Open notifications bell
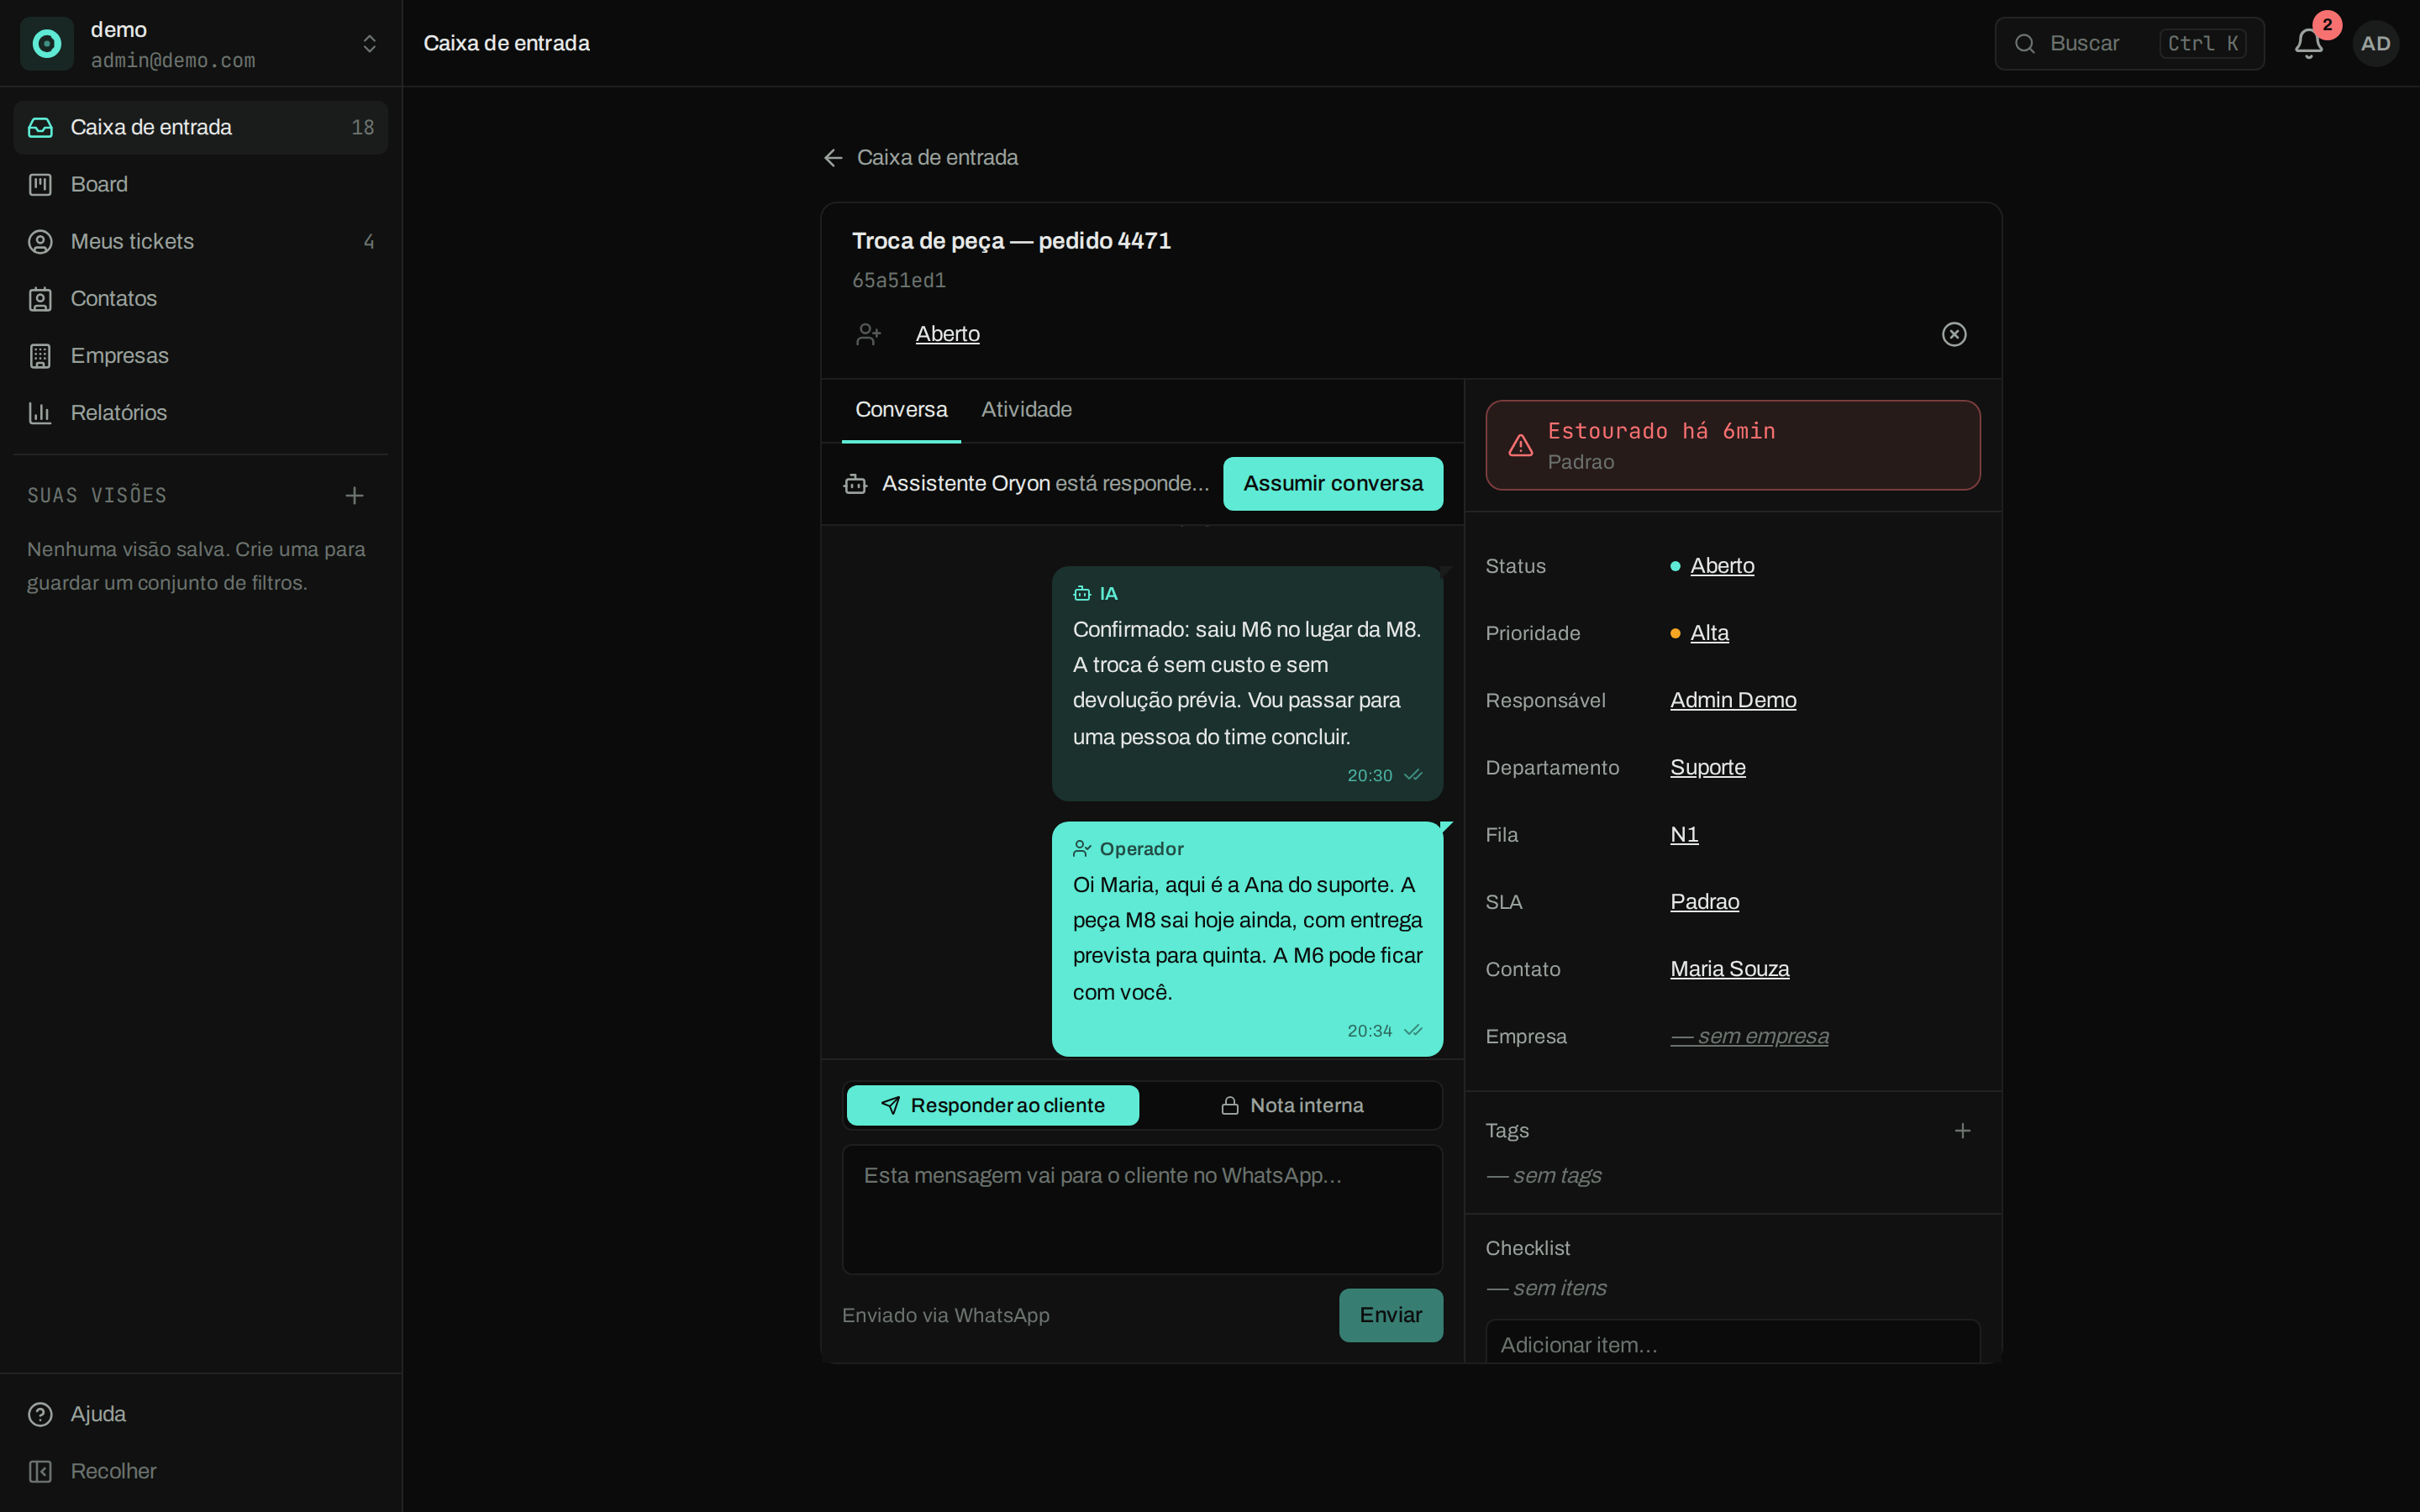 pos(2308,43)
